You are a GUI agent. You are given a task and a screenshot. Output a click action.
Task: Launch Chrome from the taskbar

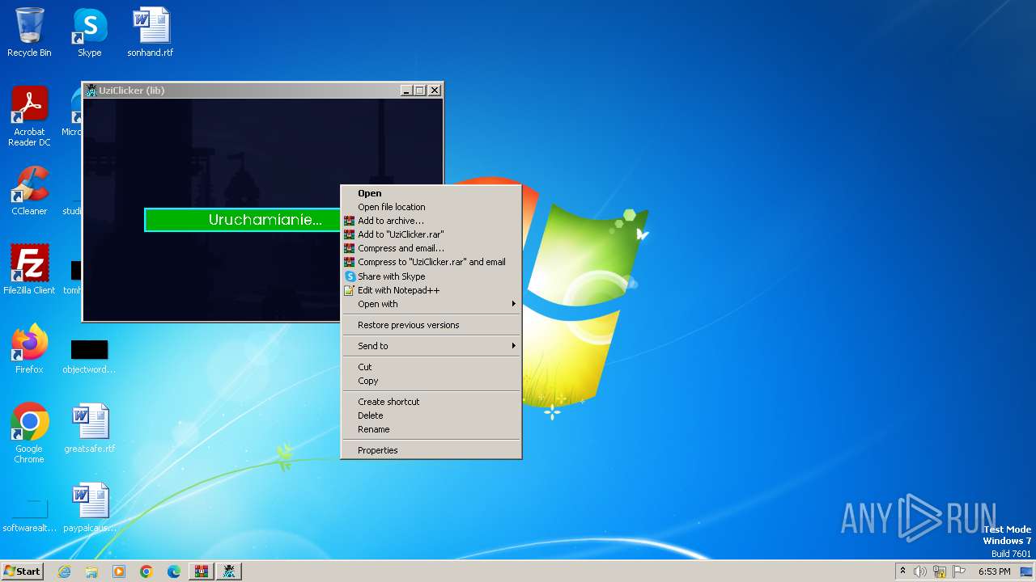point(146,571)
